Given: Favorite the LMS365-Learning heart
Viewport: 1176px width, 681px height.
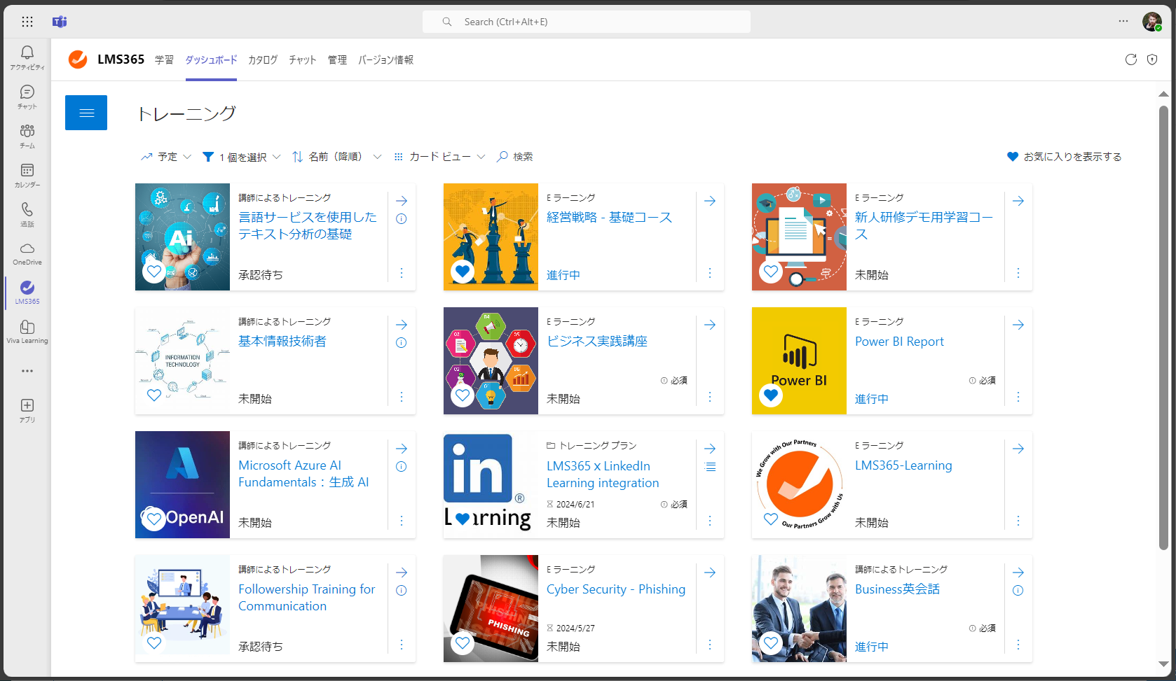Looking at the screenshot, I should [771, 519].
